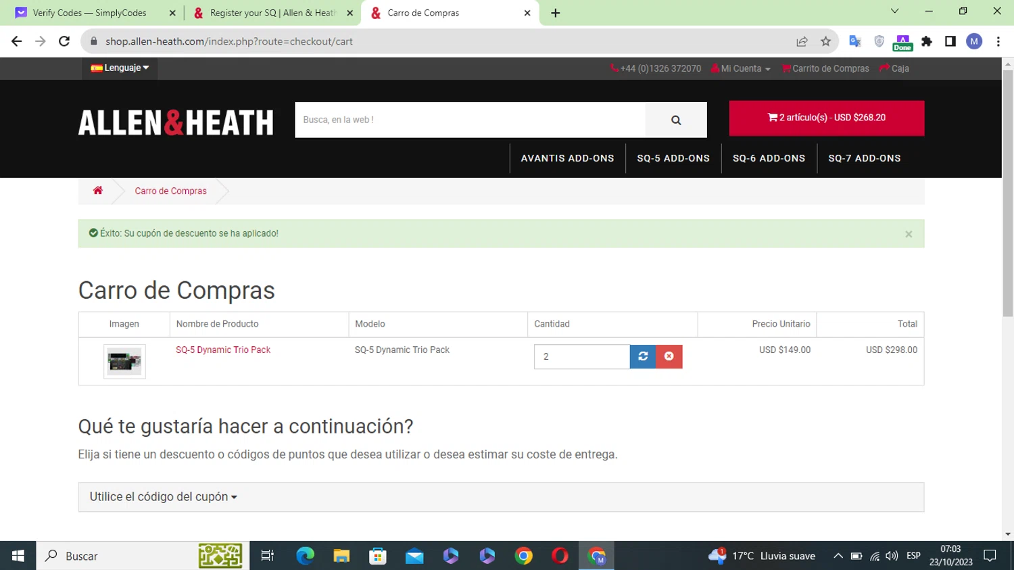
Task: Go to Caja checkout link
Action: 894,68
